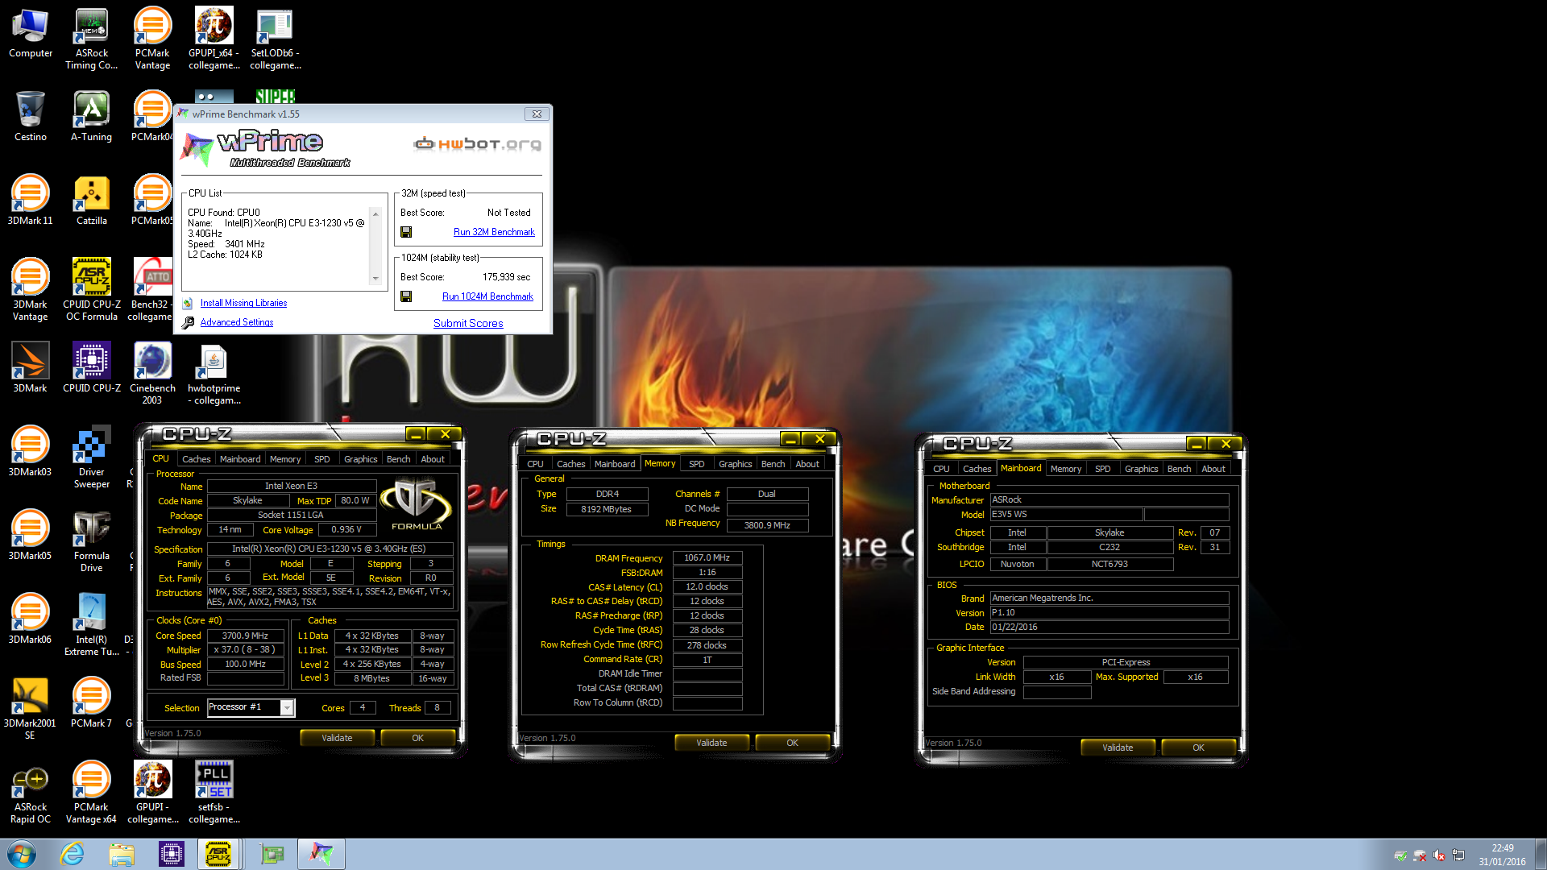
Task: Open File Explorer from taskbar
Action: coord(122,854)
